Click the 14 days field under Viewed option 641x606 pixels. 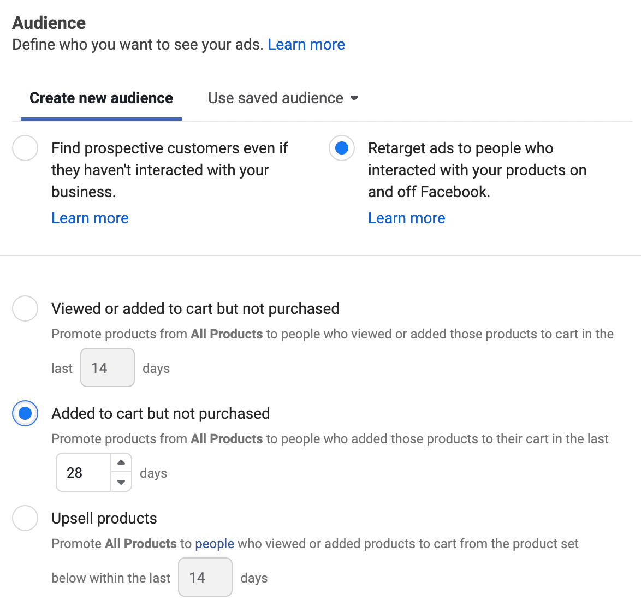108,368
